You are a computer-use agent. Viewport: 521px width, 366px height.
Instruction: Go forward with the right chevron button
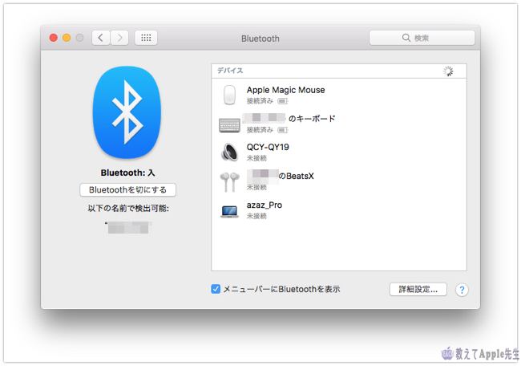[x=119, y=38]
